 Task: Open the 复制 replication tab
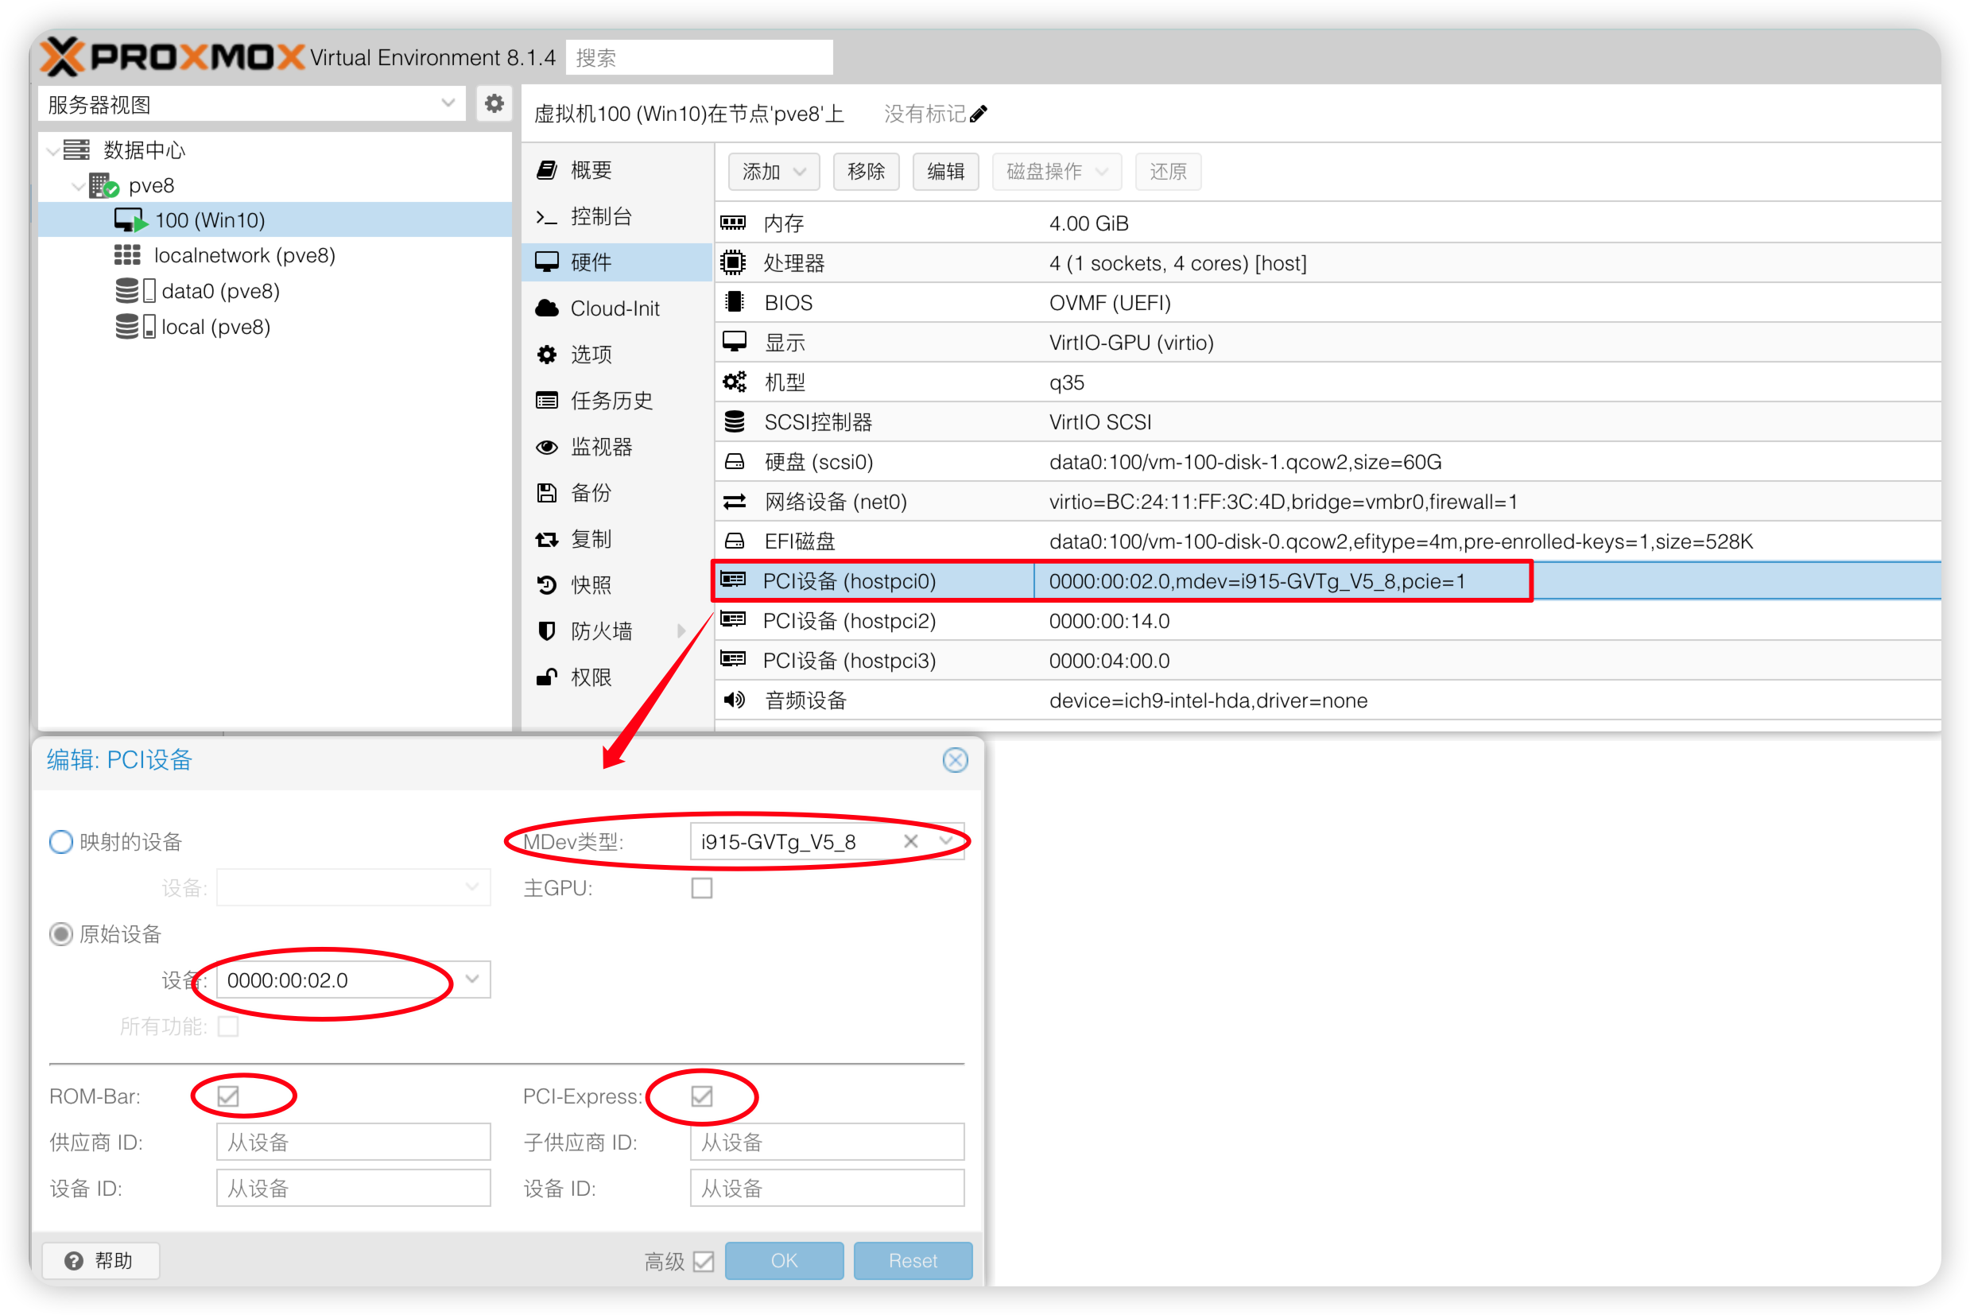tap(617, 539)
